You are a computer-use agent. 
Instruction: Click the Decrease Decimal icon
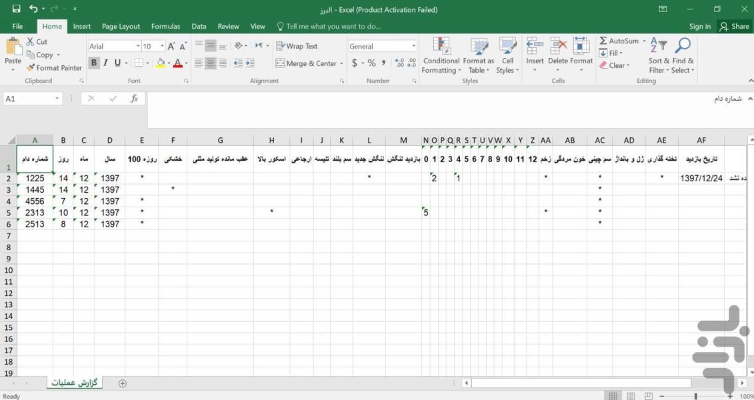(x=411, y=63)
